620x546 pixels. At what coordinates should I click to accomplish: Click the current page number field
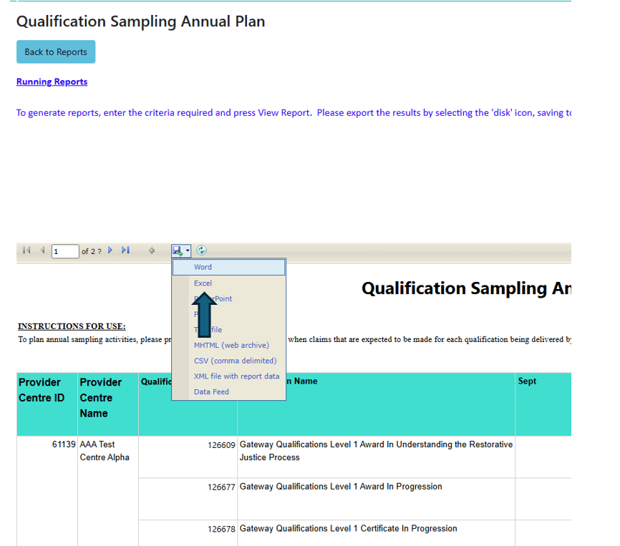coord(65,251)
